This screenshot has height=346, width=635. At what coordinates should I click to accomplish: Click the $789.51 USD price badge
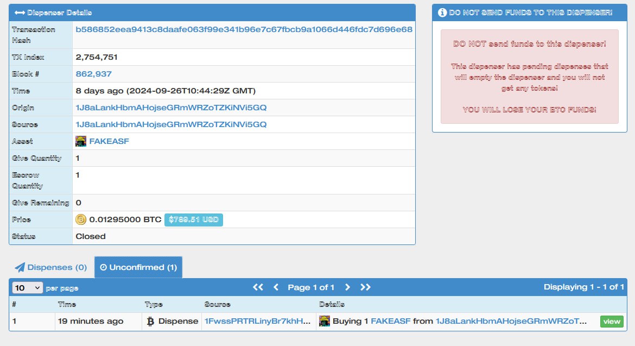(193, 219)
